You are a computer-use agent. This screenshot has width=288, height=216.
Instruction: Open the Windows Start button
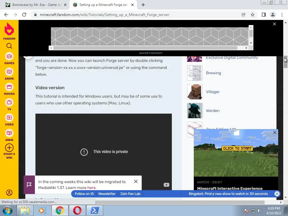coord(8,210)
